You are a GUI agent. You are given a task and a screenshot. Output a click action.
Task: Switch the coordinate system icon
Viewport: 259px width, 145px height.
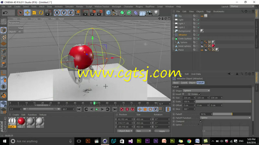pos(77,13)
